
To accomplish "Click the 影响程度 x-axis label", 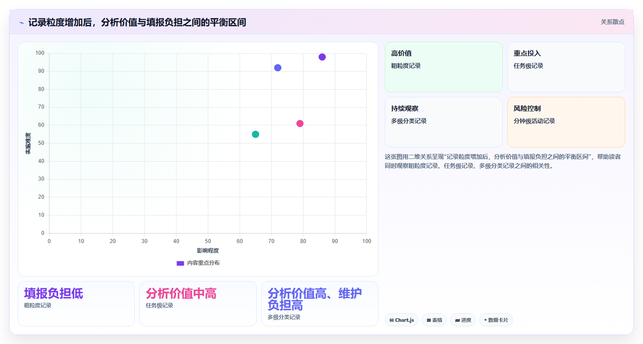I will 208,251.
